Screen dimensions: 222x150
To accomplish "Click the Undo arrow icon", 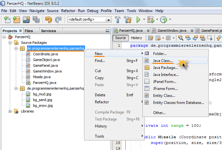I will [49, 20].
